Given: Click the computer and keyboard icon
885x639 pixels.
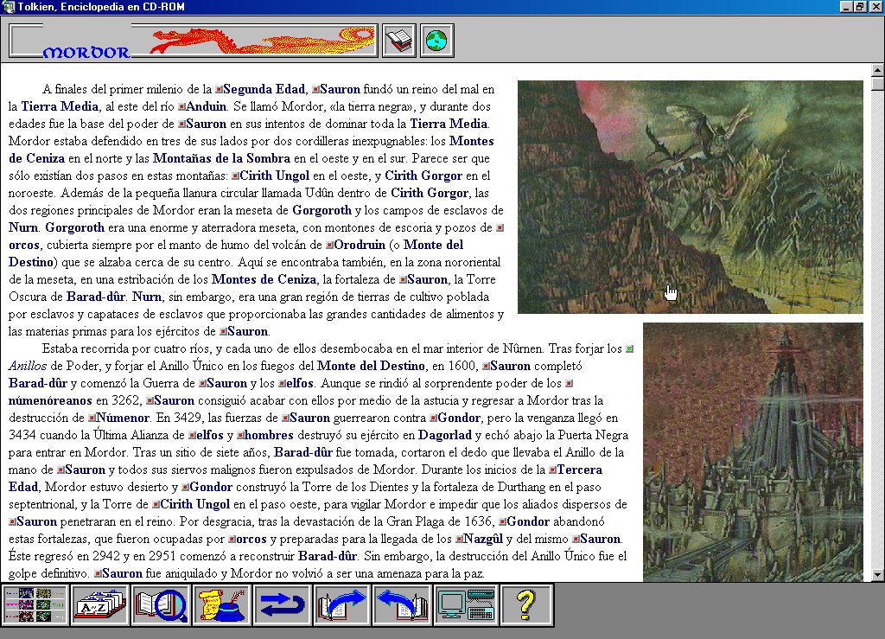Looking at the screenshot, I should pos(466,605).
